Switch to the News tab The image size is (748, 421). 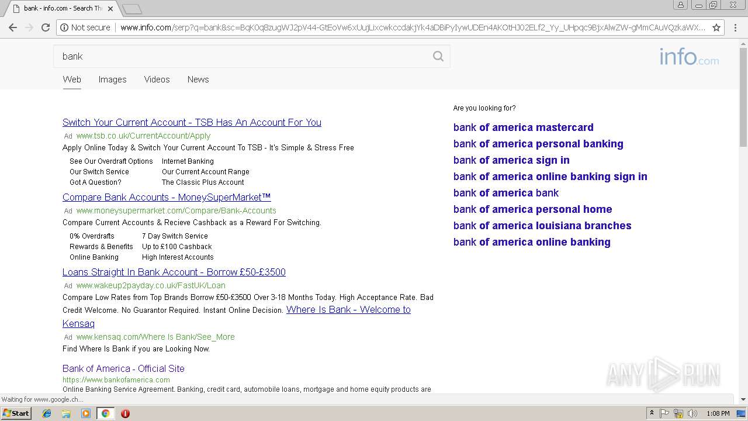[198, 80]
